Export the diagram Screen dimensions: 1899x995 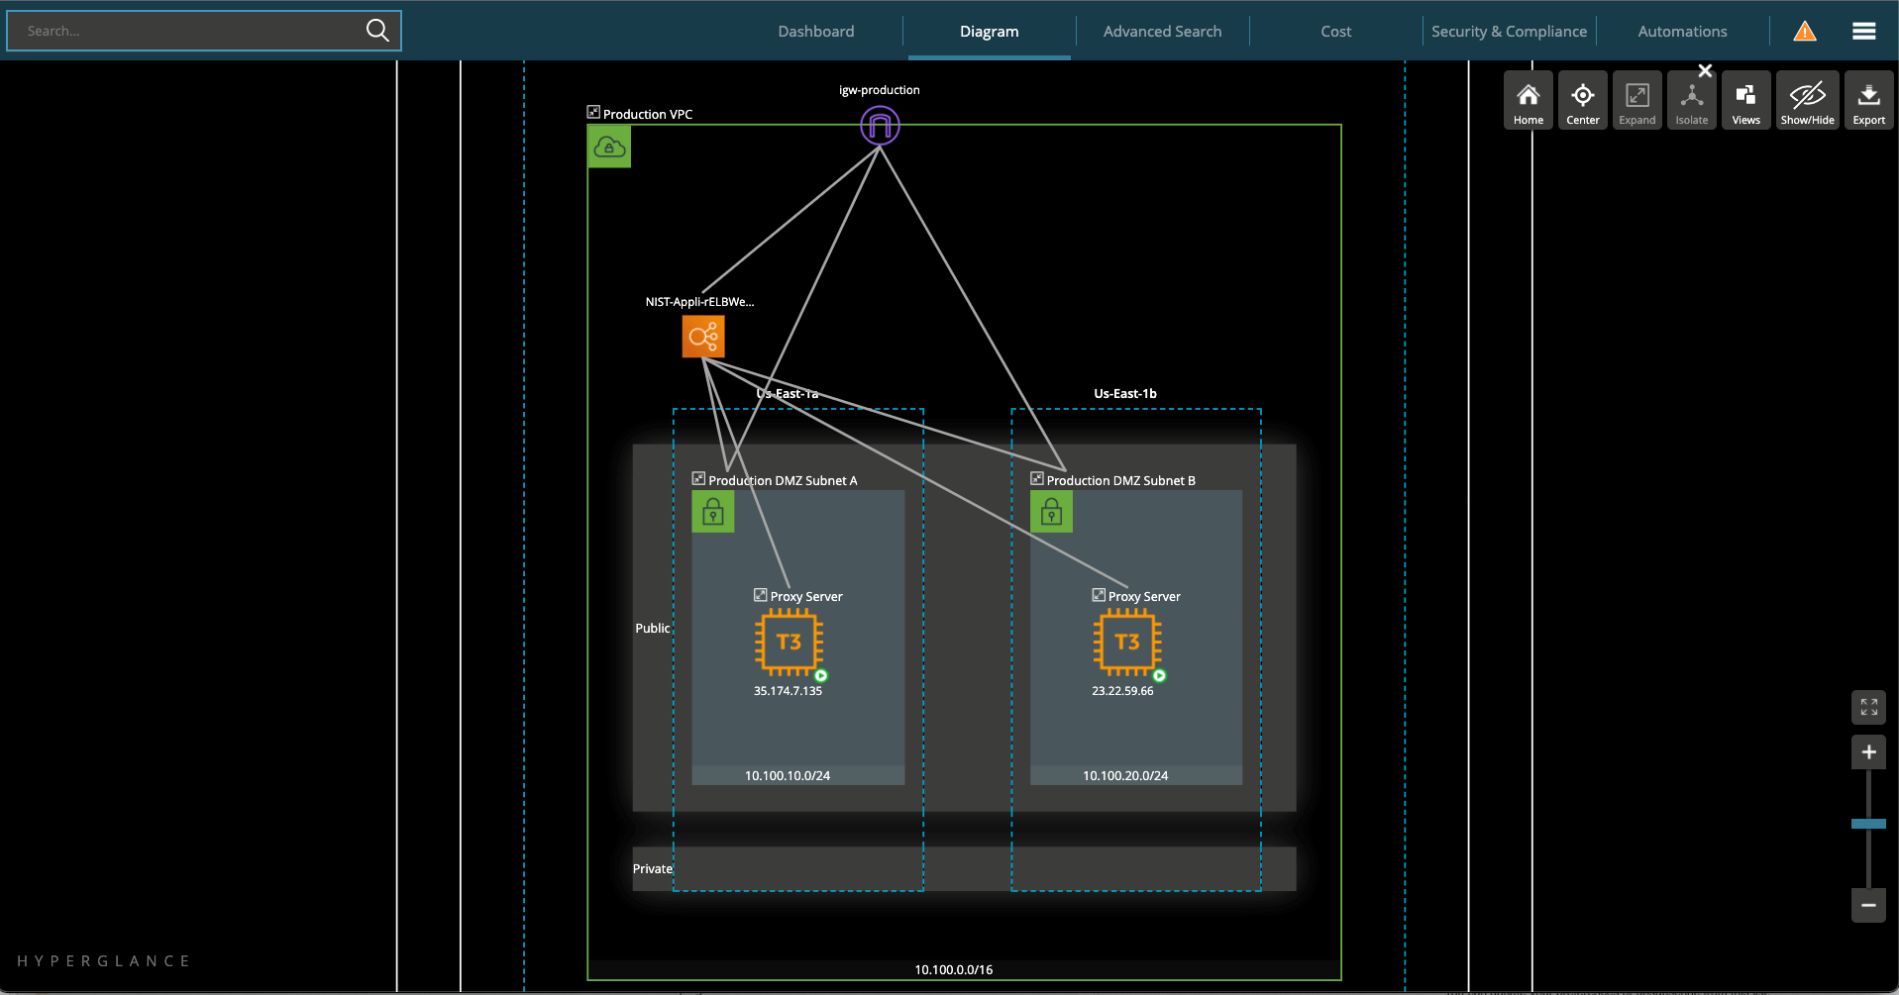click(1868, 100)
